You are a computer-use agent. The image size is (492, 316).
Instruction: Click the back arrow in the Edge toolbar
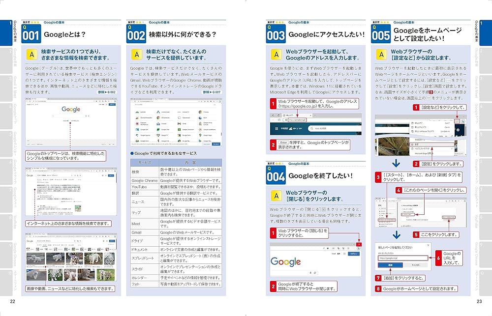click(x=273, y=120)
